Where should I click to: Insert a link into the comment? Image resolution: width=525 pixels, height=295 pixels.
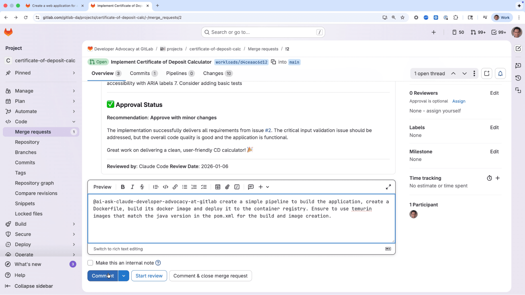coord(175,187)
